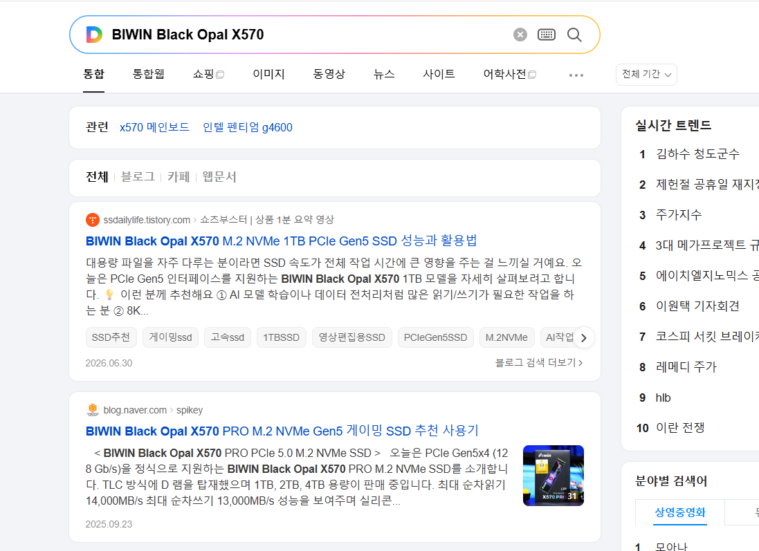Open trend 1 김하수 청도군수
759x551 pixels.
697,154
